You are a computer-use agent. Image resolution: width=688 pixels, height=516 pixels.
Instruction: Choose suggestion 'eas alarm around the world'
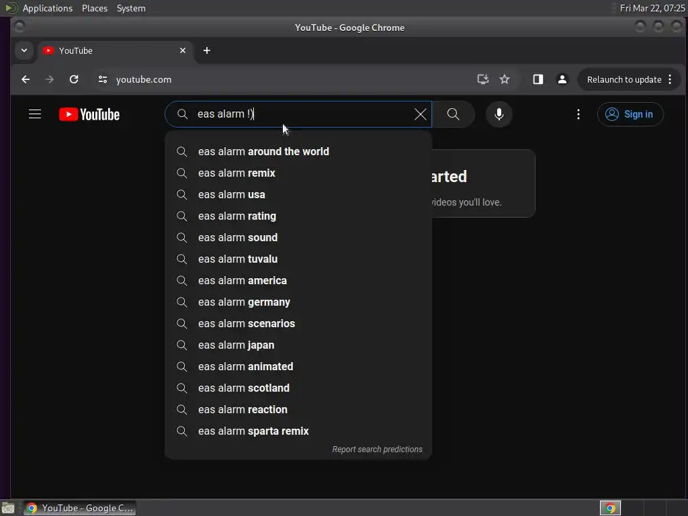[x=298, y=151]
